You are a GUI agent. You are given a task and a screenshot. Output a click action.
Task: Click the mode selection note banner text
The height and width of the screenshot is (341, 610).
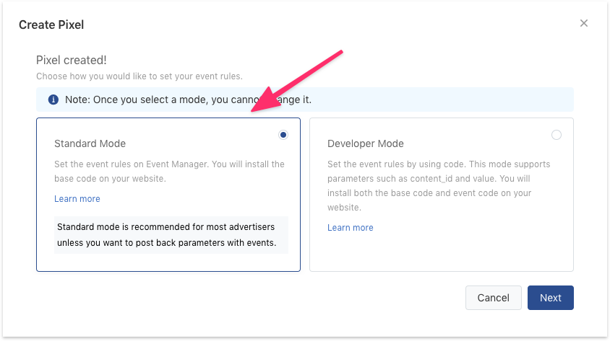tap(188, 99)
